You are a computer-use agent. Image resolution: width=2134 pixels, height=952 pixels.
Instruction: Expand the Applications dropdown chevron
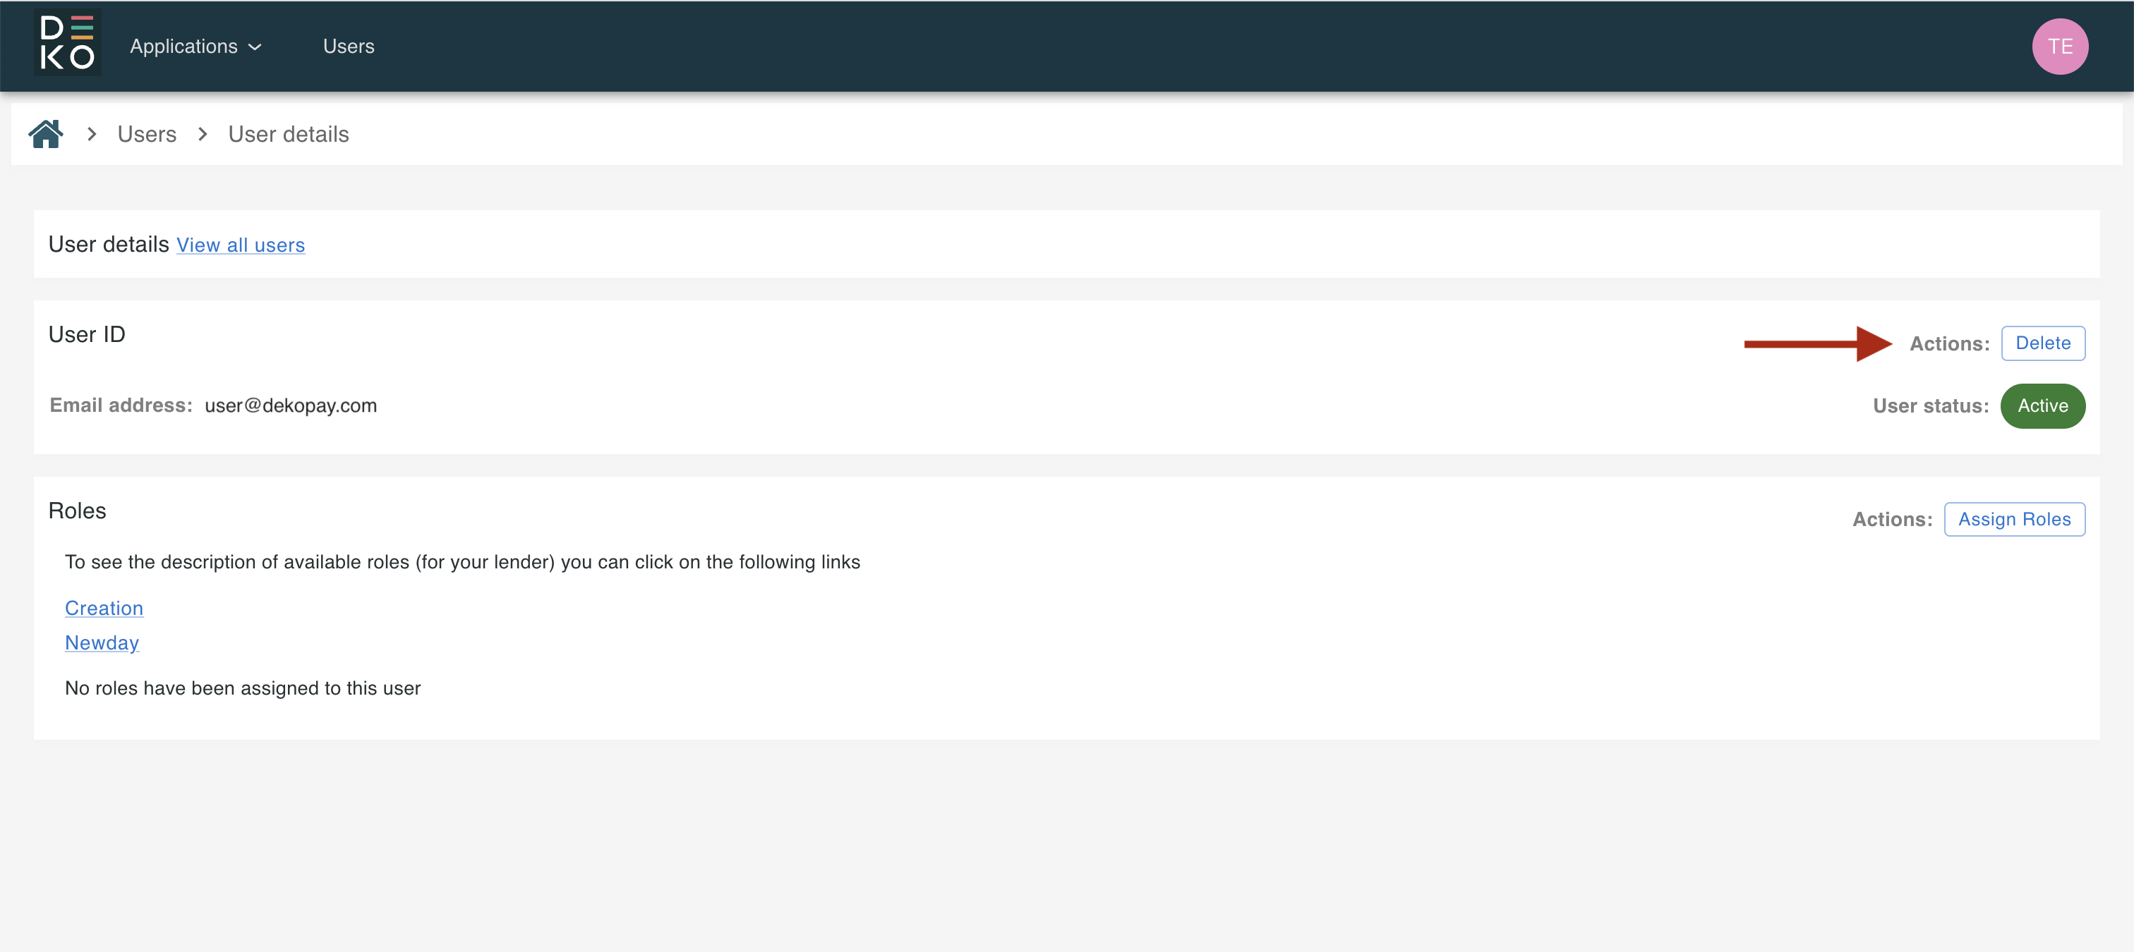256,47
